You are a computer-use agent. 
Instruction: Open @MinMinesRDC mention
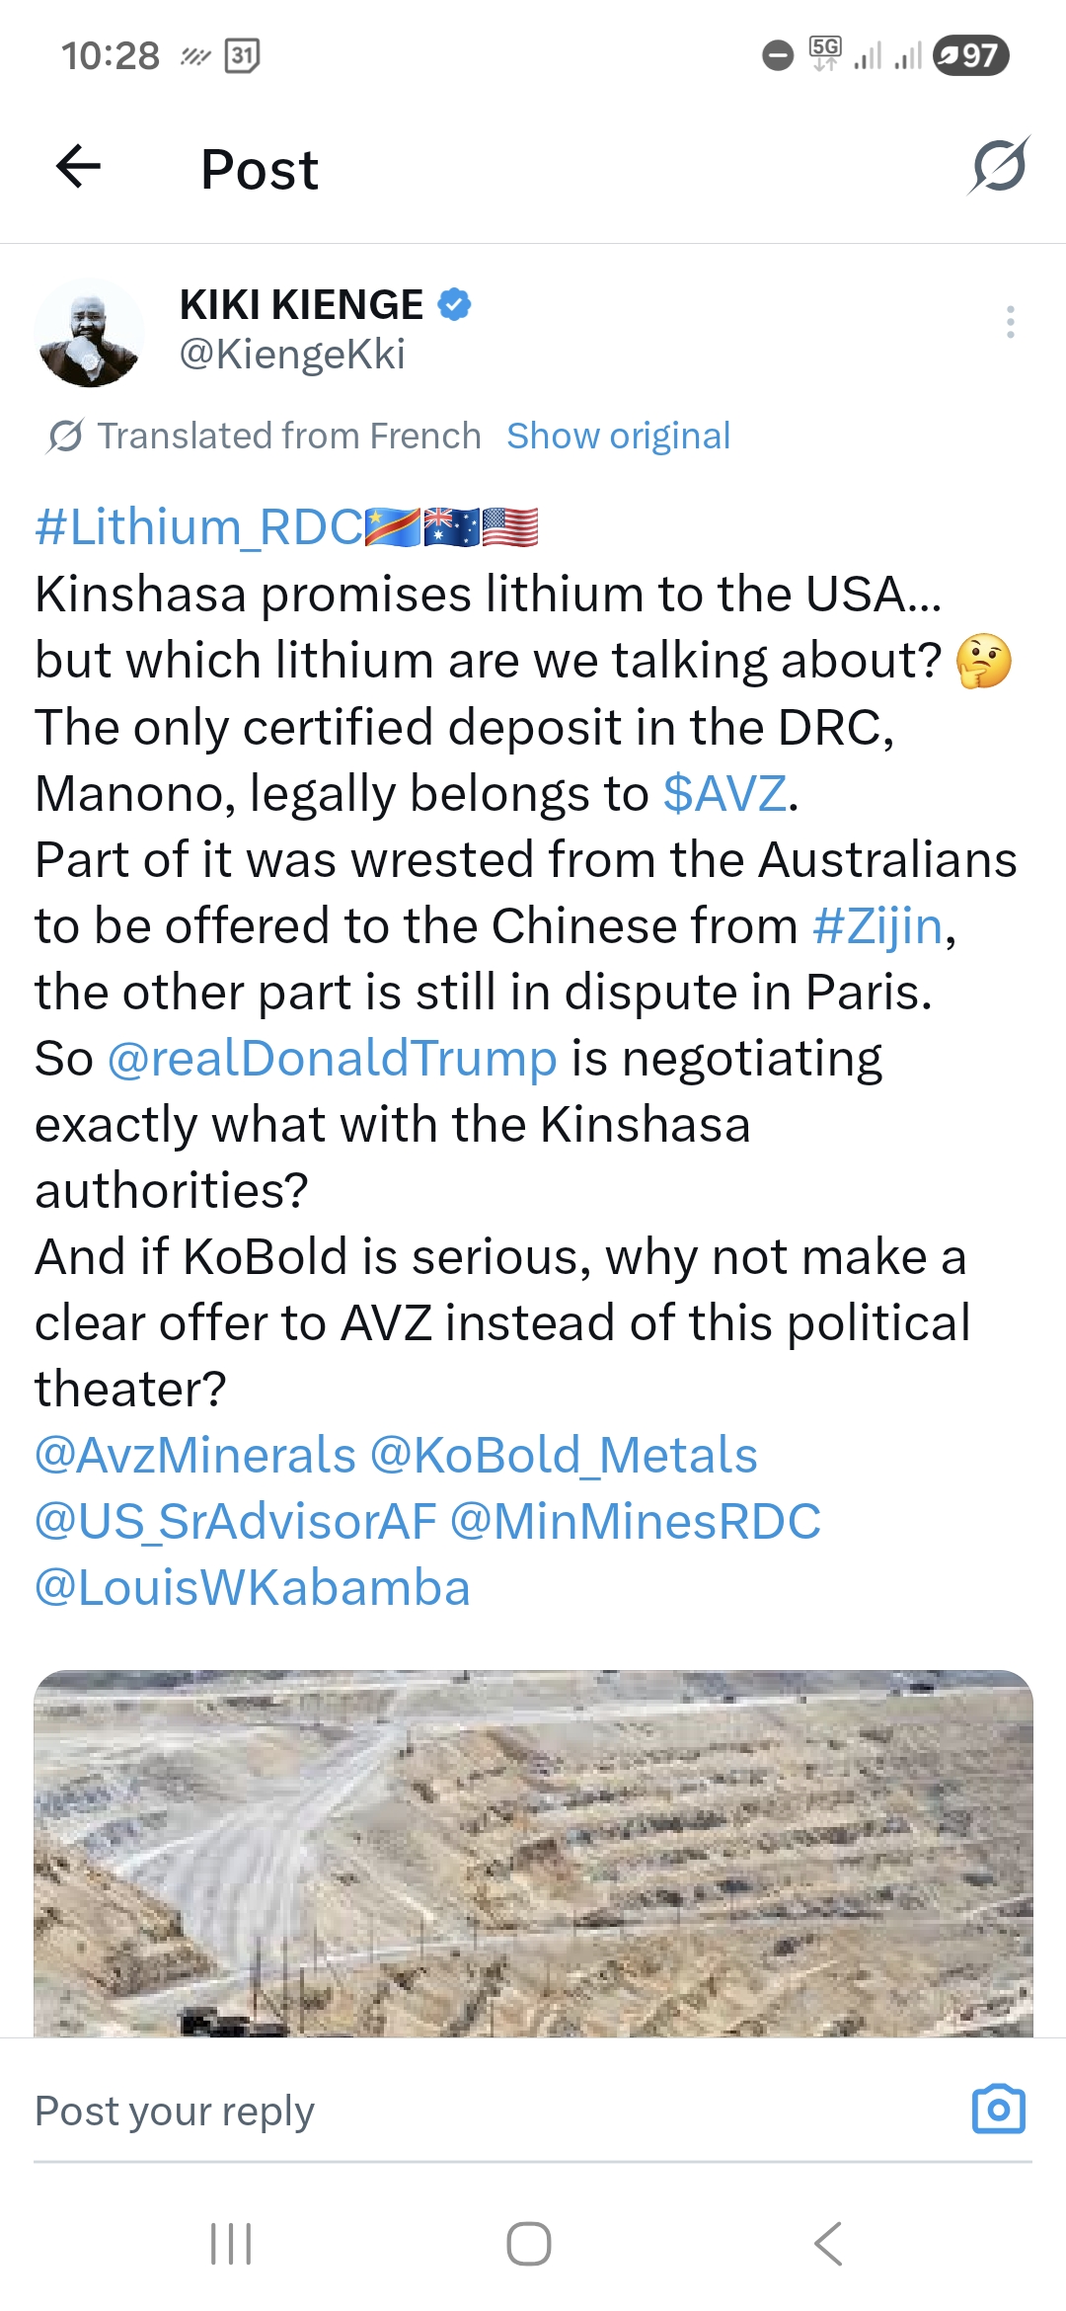[636, 1521]
